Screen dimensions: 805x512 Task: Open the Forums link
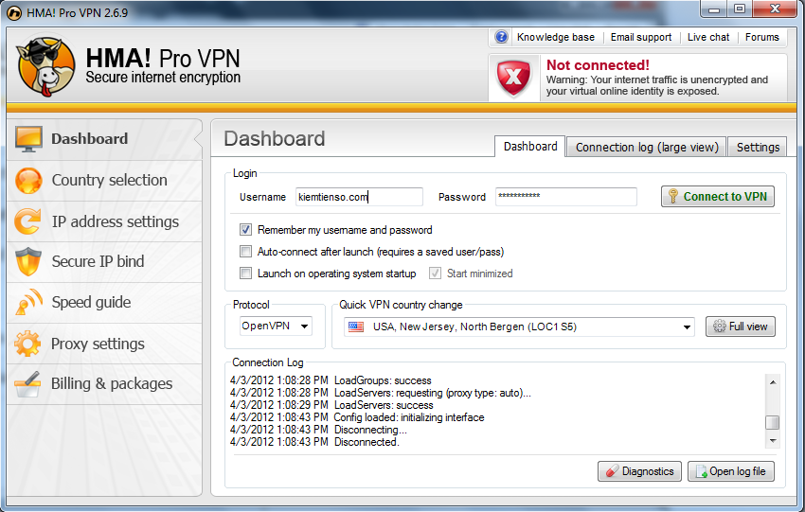click(x=761, y=38)
